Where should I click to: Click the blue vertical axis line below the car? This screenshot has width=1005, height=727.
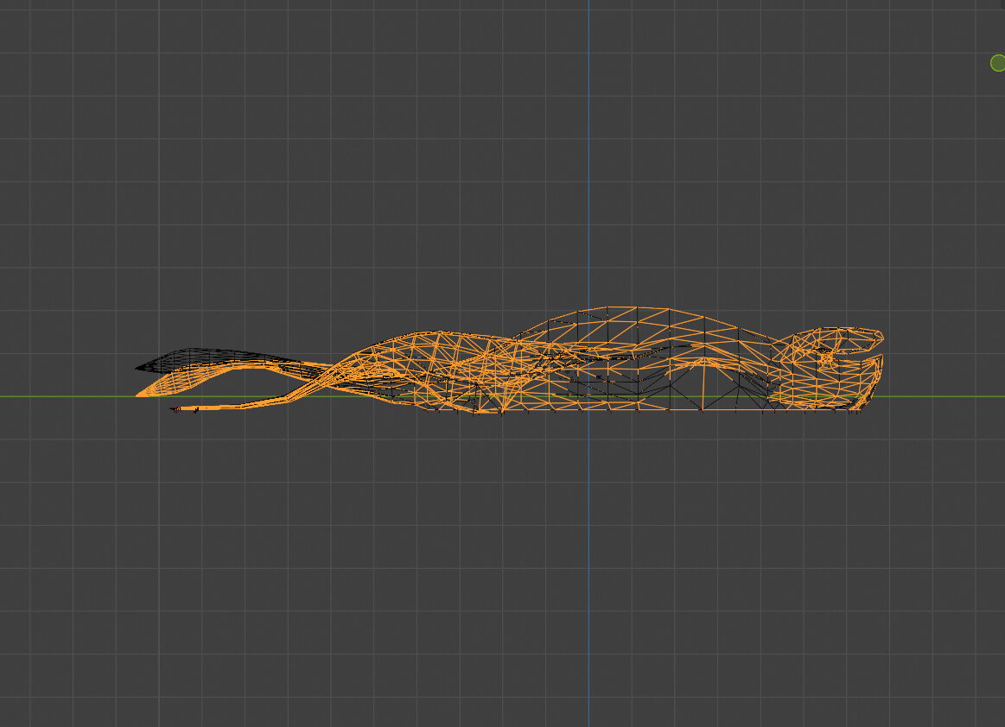pos(589,561)
